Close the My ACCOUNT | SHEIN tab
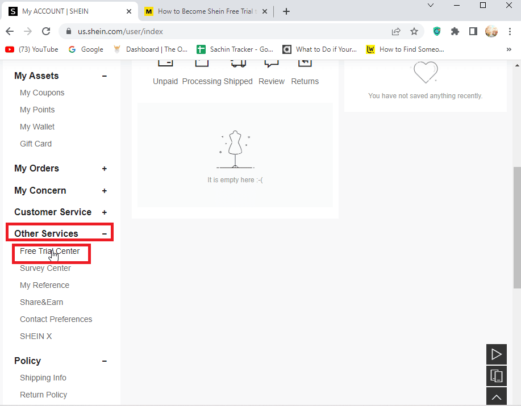This screenshot has height=406, width=521. tap(129, 11)
